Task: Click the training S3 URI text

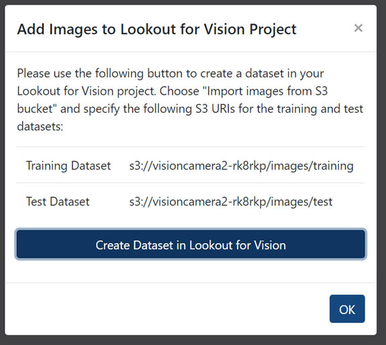Action: tap(241, 166)
